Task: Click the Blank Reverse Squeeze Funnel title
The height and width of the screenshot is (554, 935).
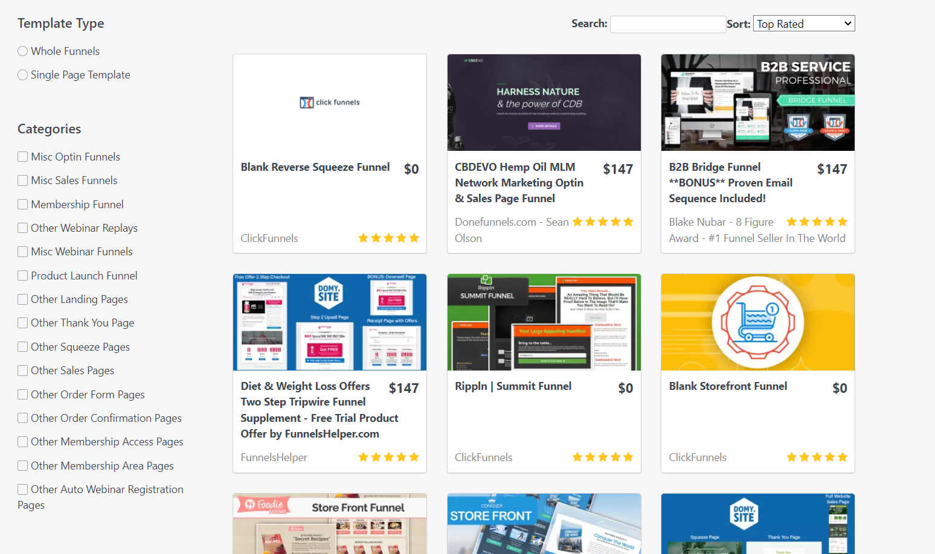Action: click(x=315, y=167)
